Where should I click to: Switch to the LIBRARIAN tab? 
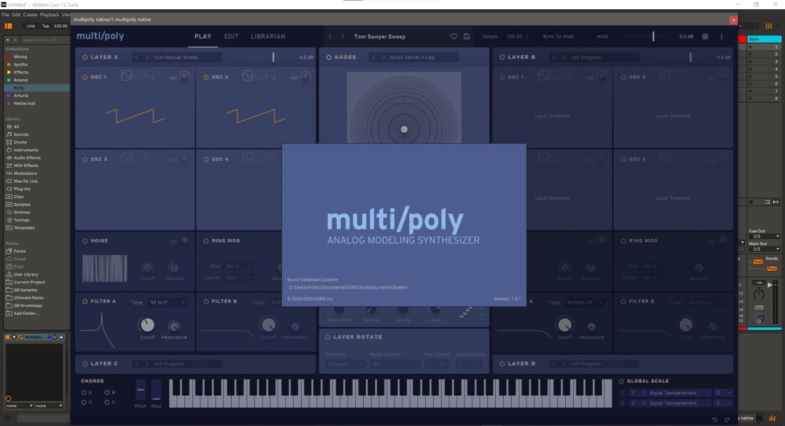pyautogui.click(x=268, y=37)
